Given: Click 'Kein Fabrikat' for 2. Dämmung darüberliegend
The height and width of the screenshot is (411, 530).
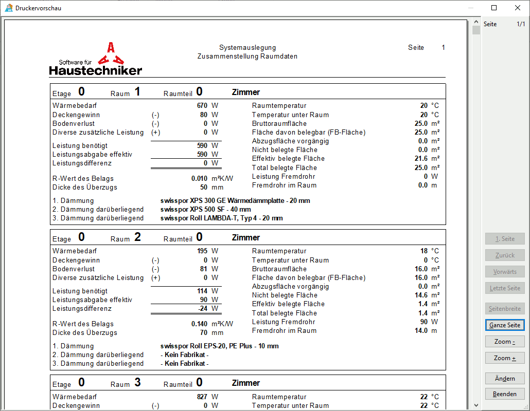Looking at the screenshot, I should [x=185, y=354].
